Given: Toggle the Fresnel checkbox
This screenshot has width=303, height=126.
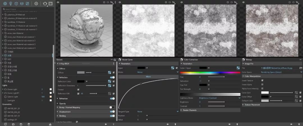Looking at the screenshot, I should coord(78,90).
